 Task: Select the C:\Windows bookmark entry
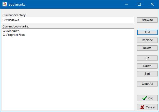pyautogui.click(x=11, y=31)
